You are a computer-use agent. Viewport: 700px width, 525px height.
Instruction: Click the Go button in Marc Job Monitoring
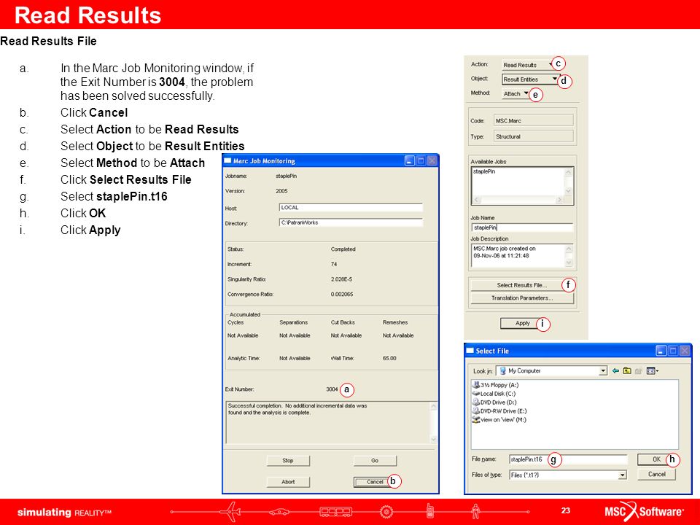(375, 460)
